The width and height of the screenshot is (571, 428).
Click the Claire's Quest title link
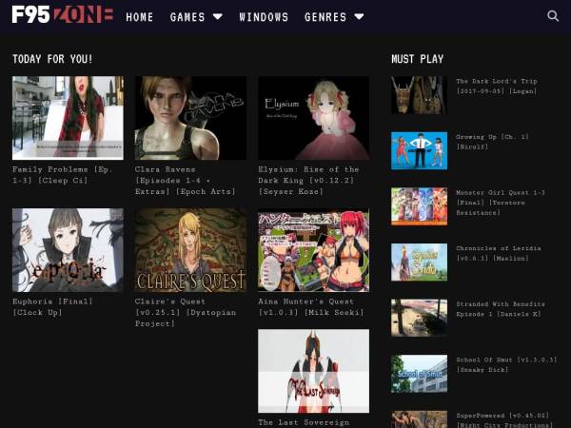pyautogui.click(x=186, y=312)
